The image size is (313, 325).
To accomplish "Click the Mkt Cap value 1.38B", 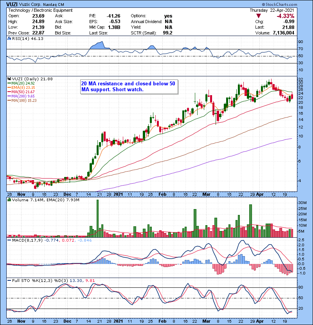I will pos(114,27).
